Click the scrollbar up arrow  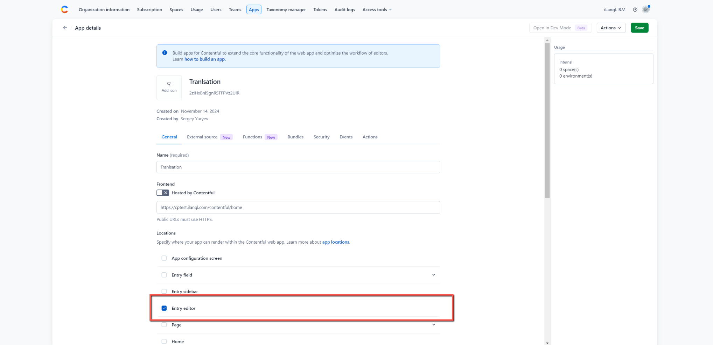(547, 40)
